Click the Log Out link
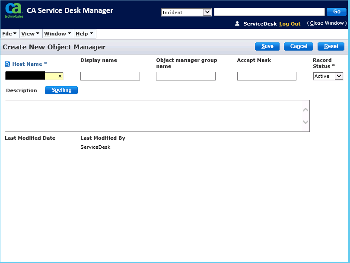350x263 pixels. (x=290, y=24)
